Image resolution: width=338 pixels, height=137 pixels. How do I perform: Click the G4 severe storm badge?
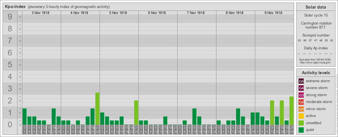coord(301,88)
